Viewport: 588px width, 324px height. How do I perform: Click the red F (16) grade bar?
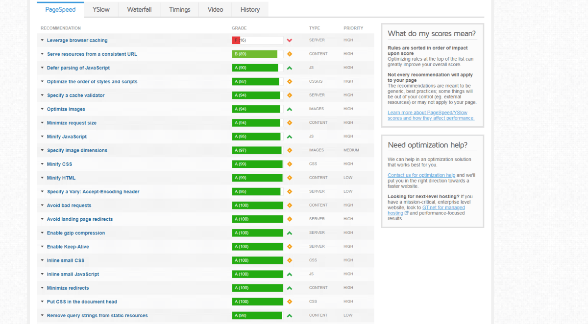tap(236, 41)
